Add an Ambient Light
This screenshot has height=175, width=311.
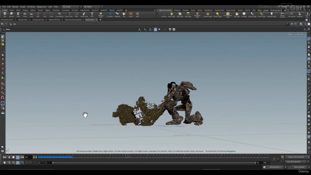tap(272, 15)
